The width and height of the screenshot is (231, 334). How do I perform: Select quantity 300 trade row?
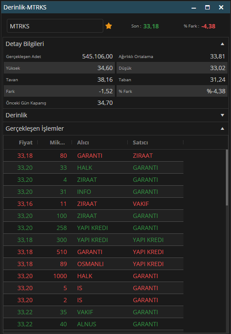pos(93,240)
